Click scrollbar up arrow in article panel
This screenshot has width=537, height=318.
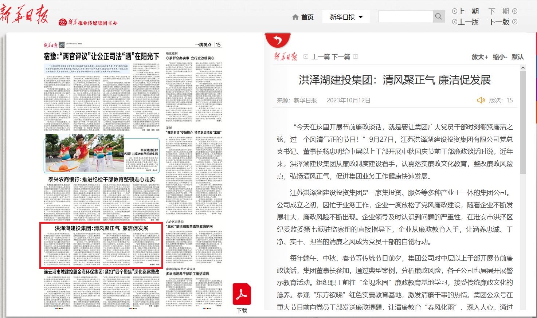523,68
